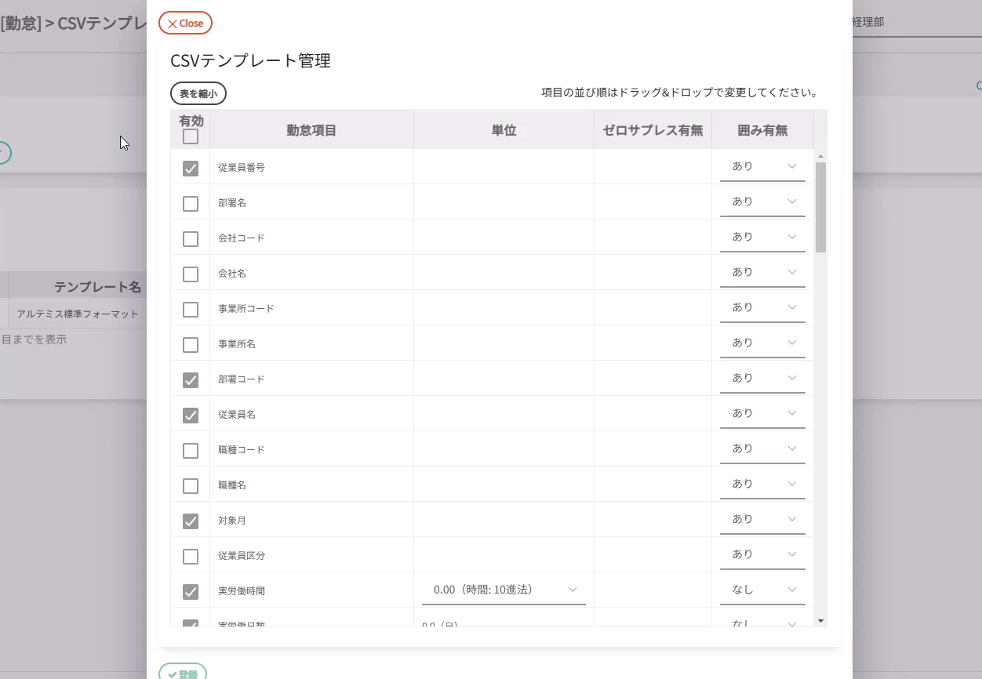Open 囲み有無 dropdown for 実労働時間
Image resolution: width=982 pixels, height=679 pixels.
762,590
